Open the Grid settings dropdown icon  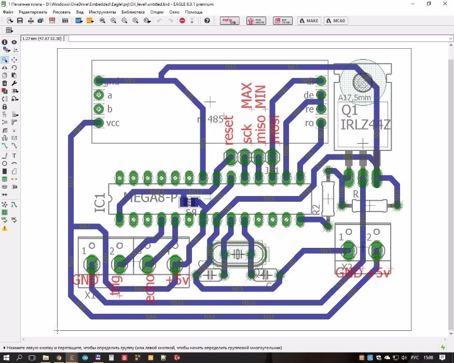pos(9,30)
